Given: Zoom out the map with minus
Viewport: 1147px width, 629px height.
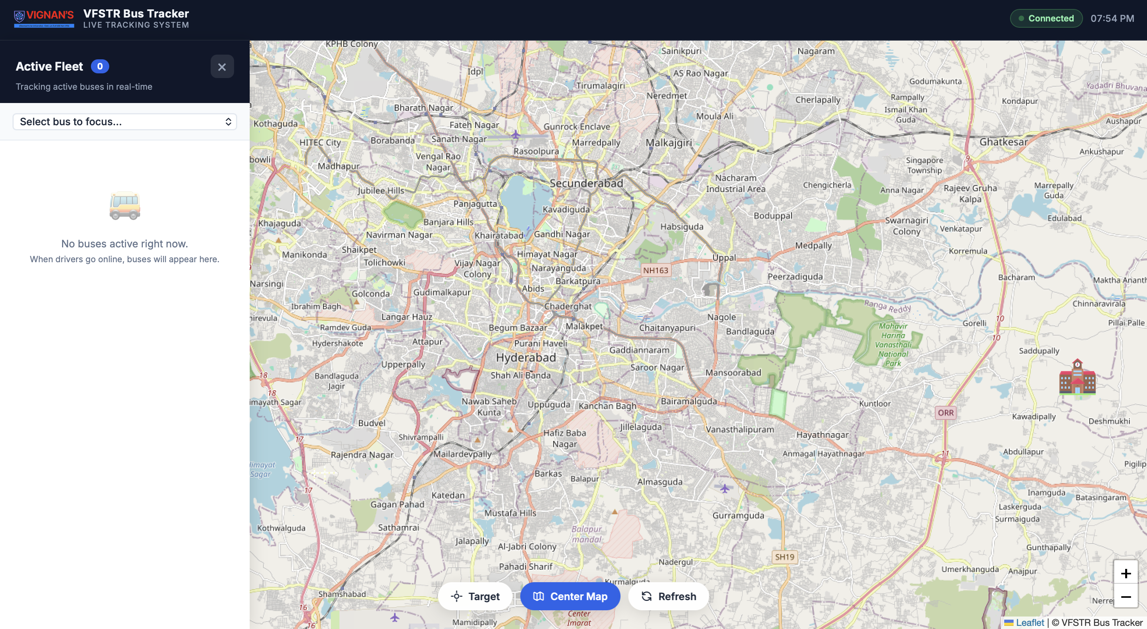Looking at the screenshot, I should tap(1126, 597).
